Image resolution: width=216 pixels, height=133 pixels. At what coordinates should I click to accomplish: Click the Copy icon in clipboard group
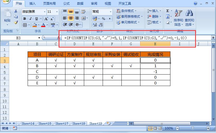[16, 17]
